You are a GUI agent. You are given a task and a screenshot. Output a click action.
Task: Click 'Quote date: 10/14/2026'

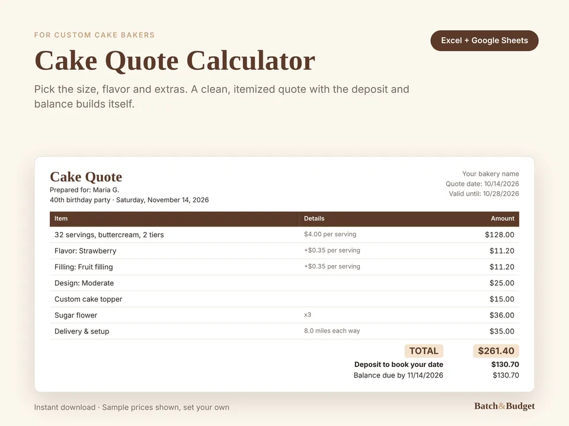[482, 183]
